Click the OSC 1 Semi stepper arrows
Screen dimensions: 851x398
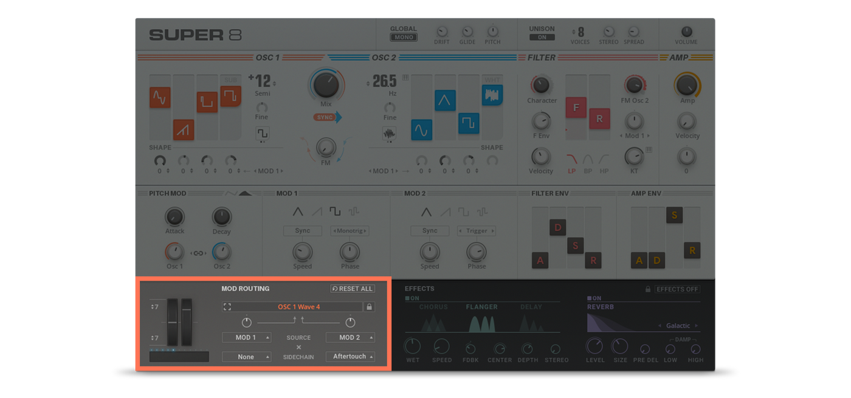coord(274,84)
